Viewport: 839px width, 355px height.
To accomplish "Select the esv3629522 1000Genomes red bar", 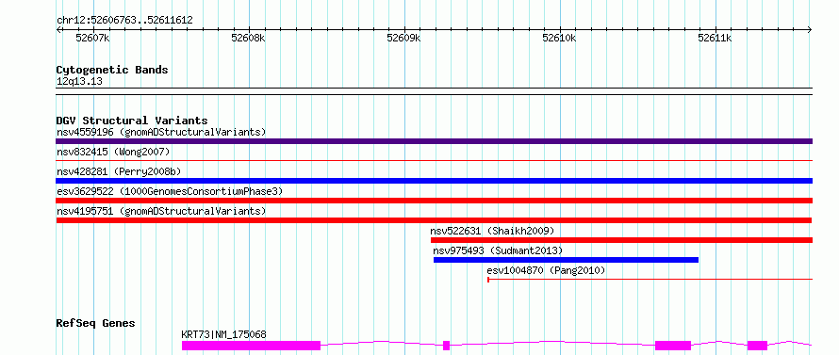I will tap(434, 201).
